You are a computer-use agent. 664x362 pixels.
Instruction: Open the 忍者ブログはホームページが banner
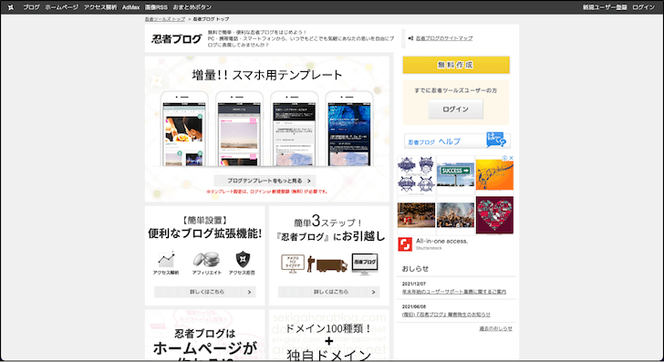[205, 335]
